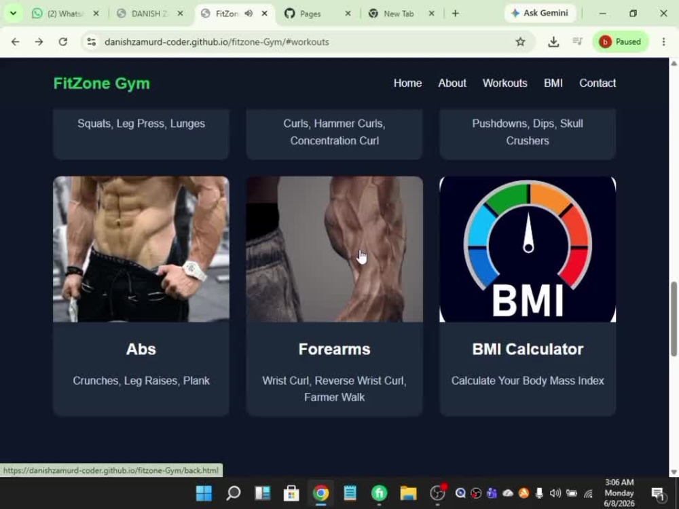Open media controls icon
Screen dimensions: 679x509
pos(577,42)
